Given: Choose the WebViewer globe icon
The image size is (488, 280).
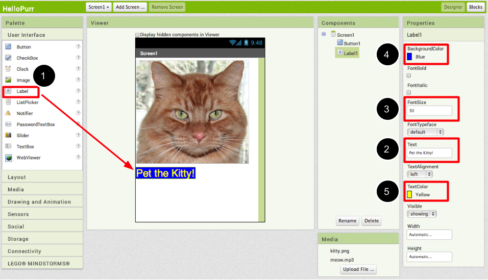Looking at the screenshot, I should [x=8, y=158].
